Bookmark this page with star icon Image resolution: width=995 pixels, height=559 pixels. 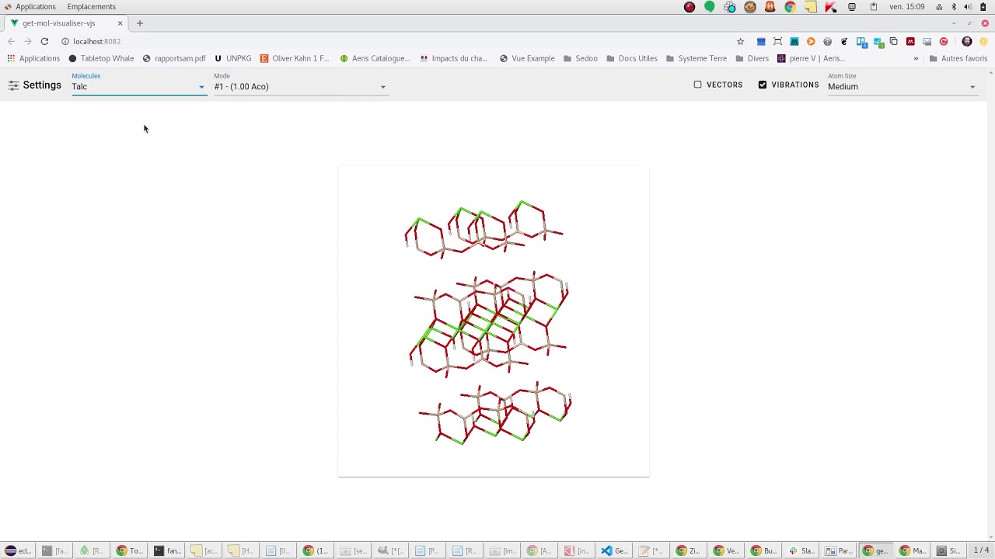[740, 41]
